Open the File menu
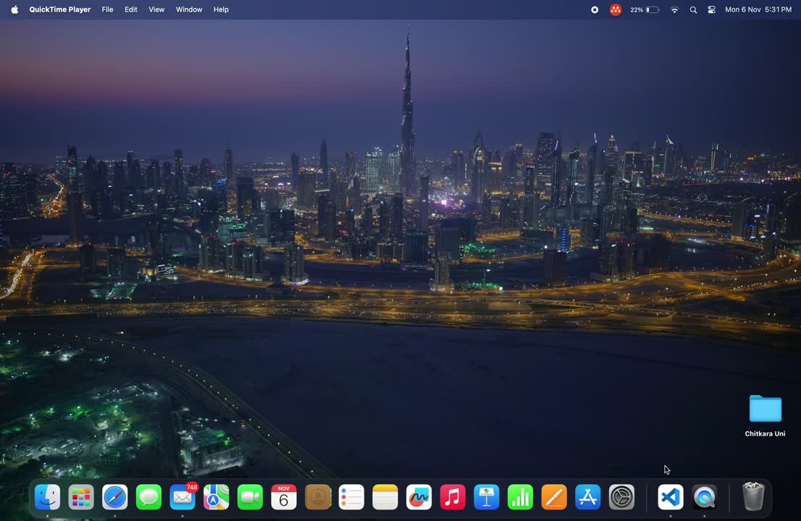This screenshot has width=801, height=521. 107,9
